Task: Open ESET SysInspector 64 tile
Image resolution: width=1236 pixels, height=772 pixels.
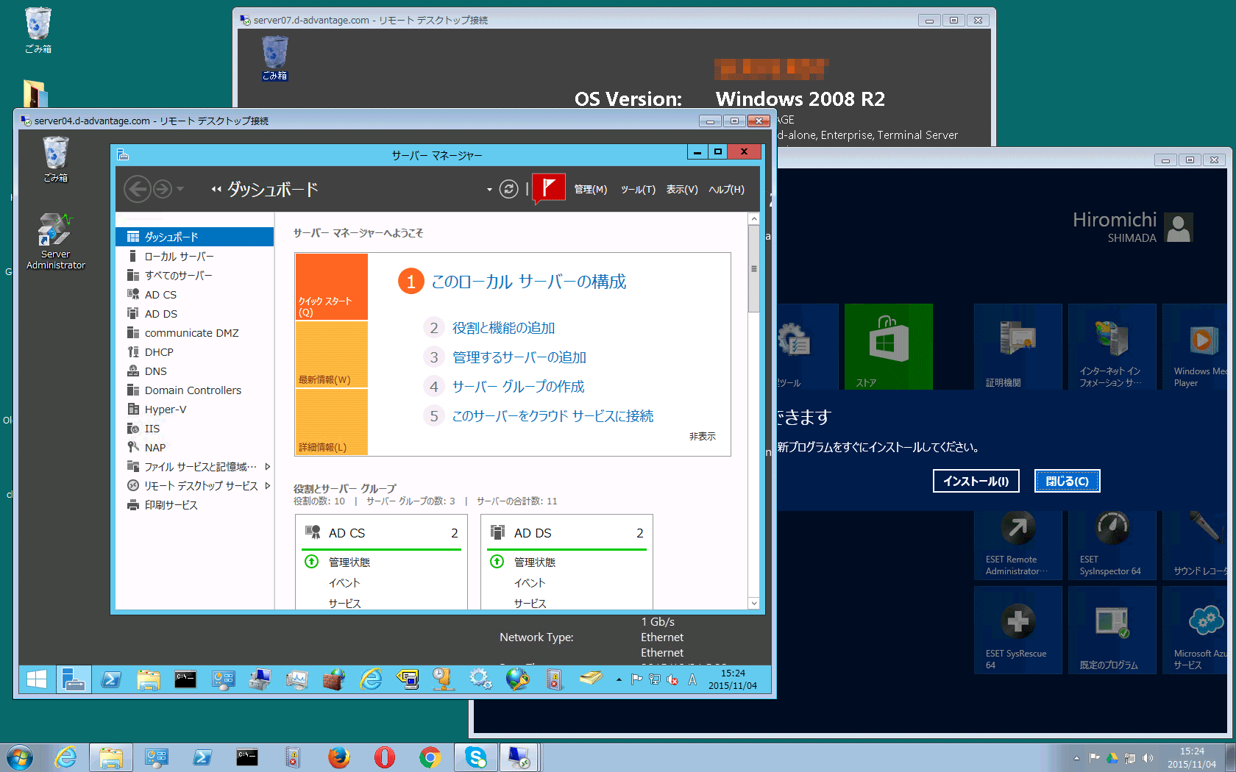Action: [x=1112, y=544]
